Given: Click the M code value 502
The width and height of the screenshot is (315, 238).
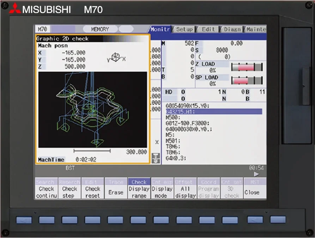Looking at the screenshot, I should 189,43.
